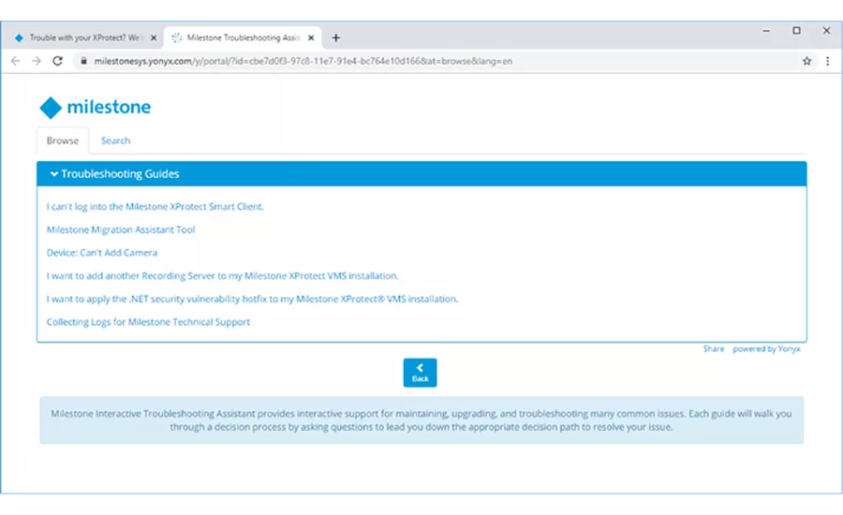Bookmark this page with the star icon
Screen dimensions: 843x515
806,61
